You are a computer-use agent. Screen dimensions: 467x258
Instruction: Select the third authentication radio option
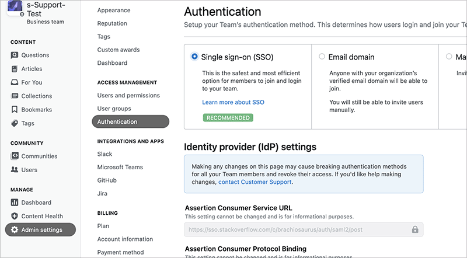449,57
